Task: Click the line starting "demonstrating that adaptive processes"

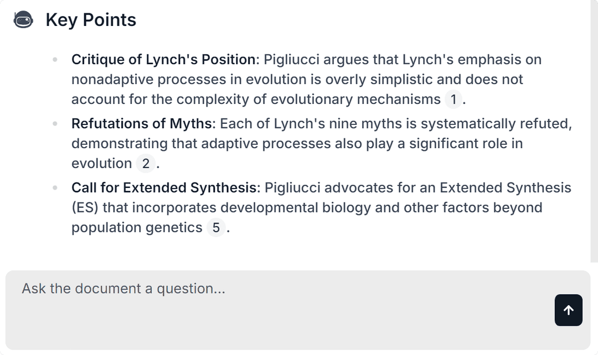Action: click(297, 144)
